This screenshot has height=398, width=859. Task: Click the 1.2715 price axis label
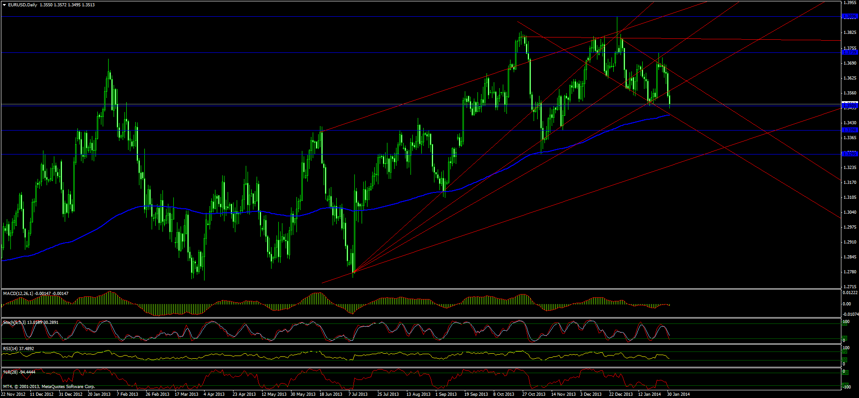850,287
